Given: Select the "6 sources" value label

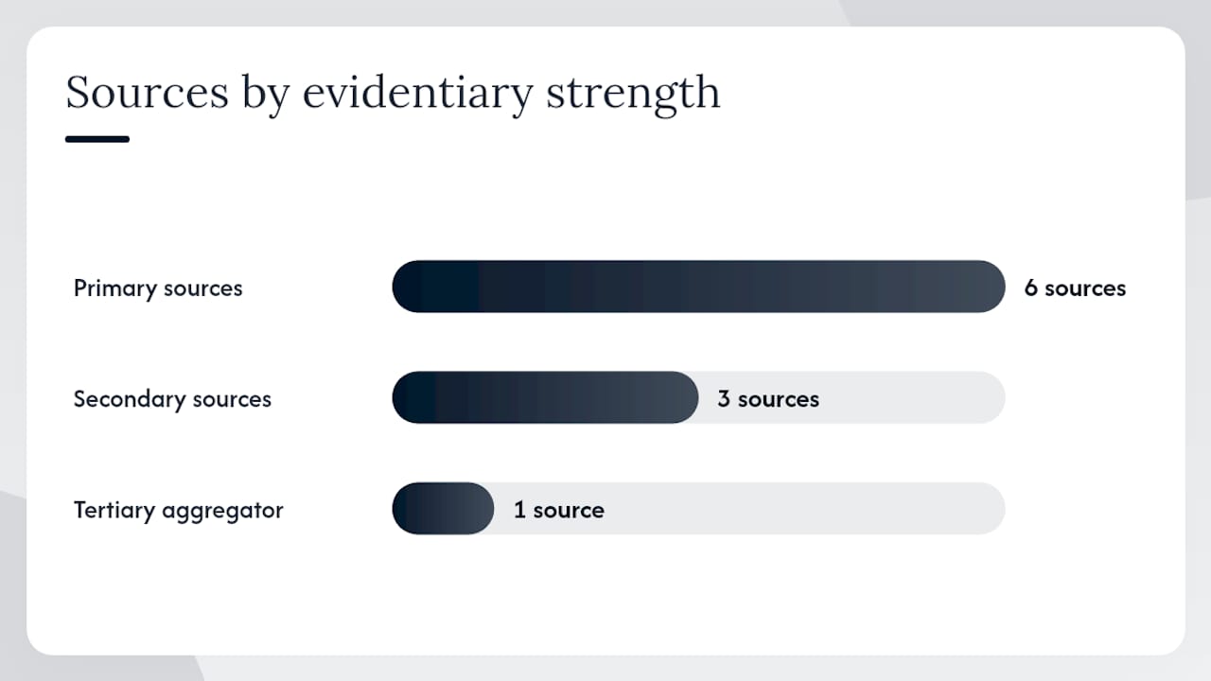Looking at the screenshot, I should point(1075,288).
